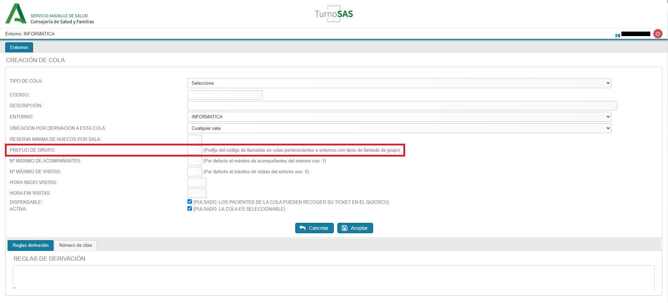Screen dimensions: 668x303
Task: Click the CREACIÓN DE COLA heading
Action: coord(35,60)
